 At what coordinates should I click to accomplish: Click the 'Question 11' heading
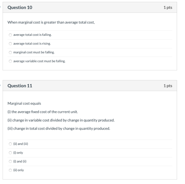click(20, 86)
